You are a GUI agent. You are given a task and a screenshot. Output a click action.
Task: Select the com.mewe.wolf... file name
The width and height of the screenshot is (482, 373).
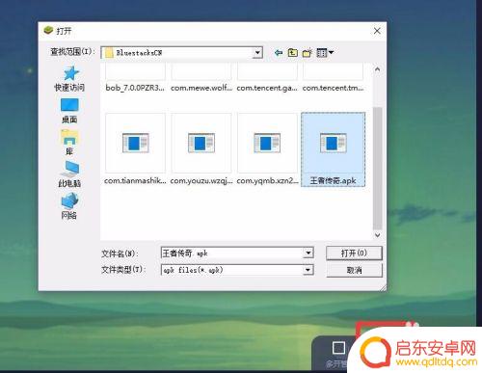click(x=201, y=88)
